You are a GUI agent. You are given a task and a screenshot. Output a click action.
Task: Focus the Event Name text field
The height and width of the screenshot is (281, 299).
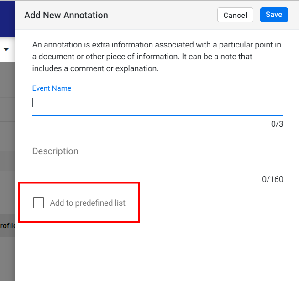click(157, 103)
